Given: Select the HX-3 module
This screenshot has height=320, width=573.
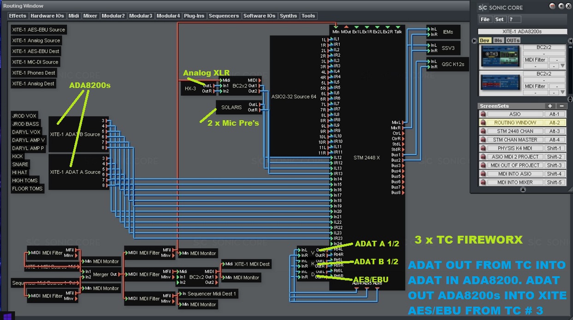Looking at the screenshot, I should pos(197,88).
